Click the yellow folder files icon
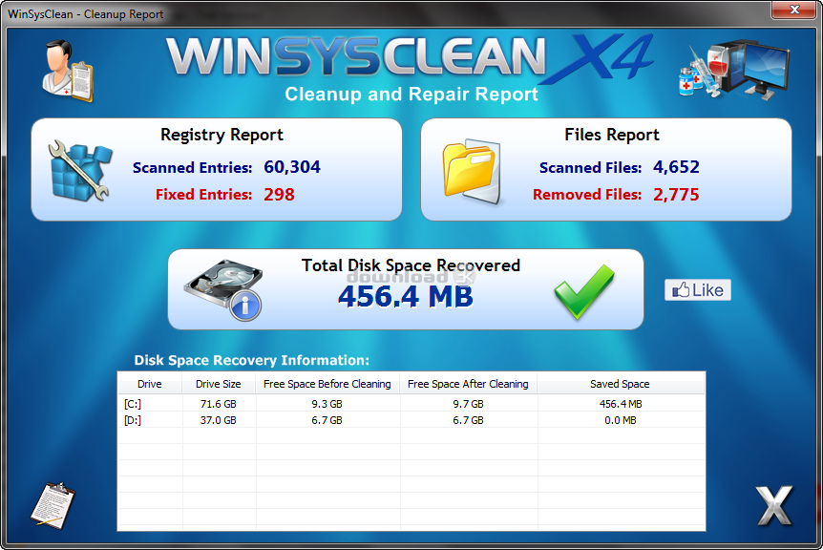Screen dimensions: 823x550 click(472, 171)
